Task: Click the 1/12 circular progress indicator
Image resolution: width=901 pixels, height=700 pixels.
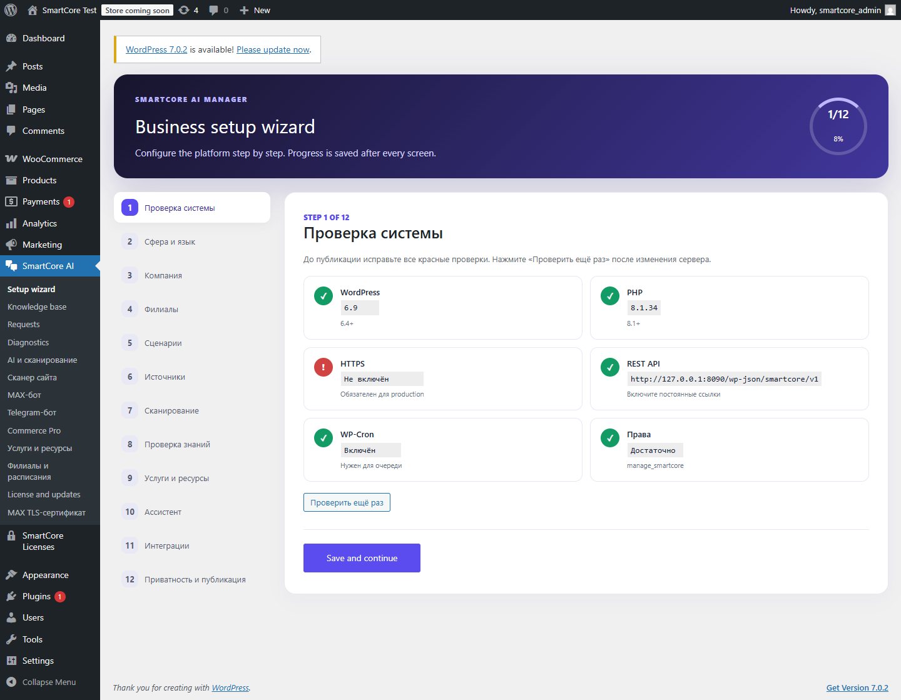Action: coord(838,126)
